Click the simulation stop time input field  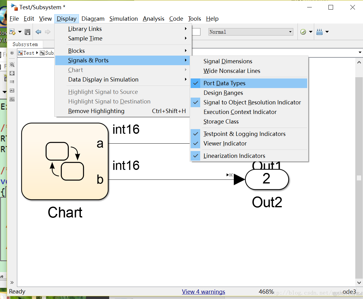pos(196,32)
